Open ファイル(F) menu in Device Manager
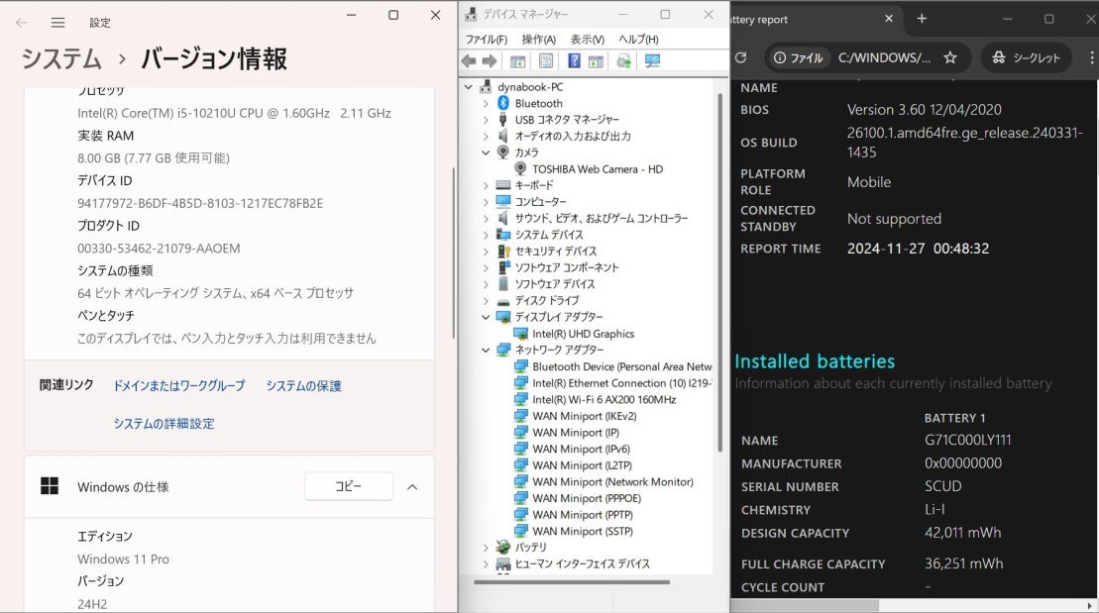This screenshot has height=613, width=1099. [x=487, y=40]
